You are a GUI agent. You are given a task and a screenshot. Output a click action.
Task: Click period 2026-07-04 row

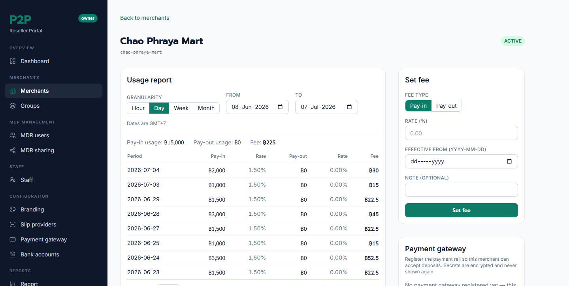253,170
